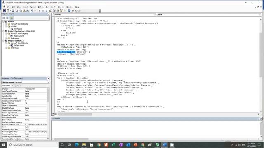Open File Explorer from the taskbar

(x=84, y=145)
